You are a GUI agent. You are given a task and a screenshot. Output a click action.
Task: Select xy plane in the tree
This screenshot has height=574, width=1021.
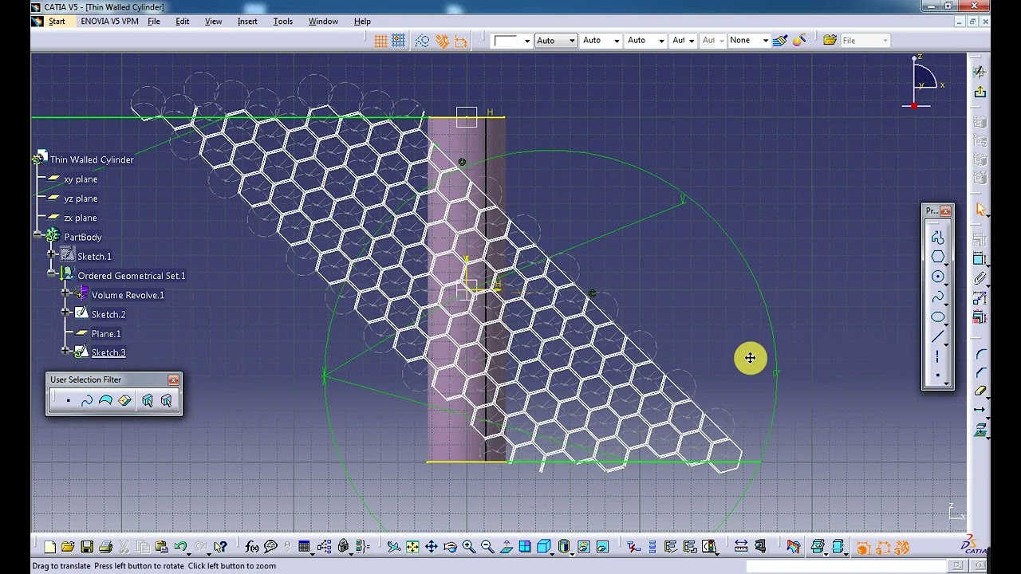[81, 179]
